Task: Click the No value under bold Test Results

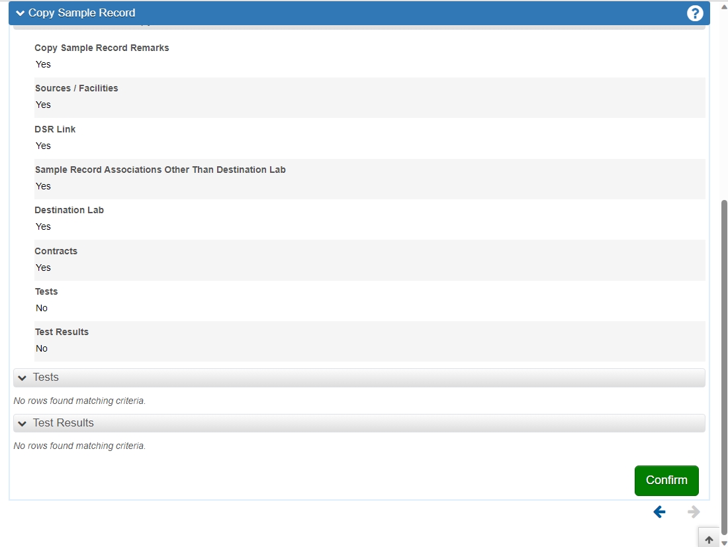Action: 42,348
